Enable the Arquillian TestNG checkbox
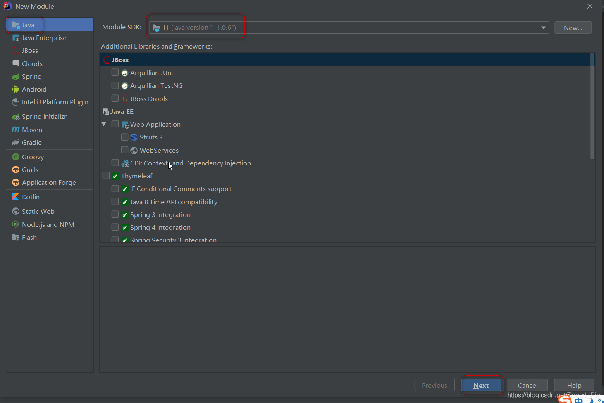604x403 pixels. 115,85
